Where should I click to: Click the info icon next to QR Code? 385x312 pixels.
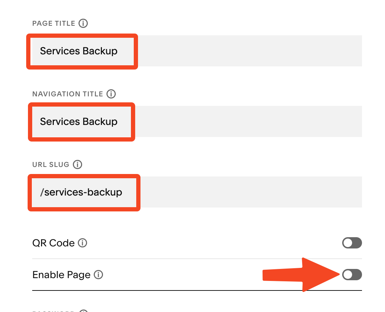click(x=82, y=243)
